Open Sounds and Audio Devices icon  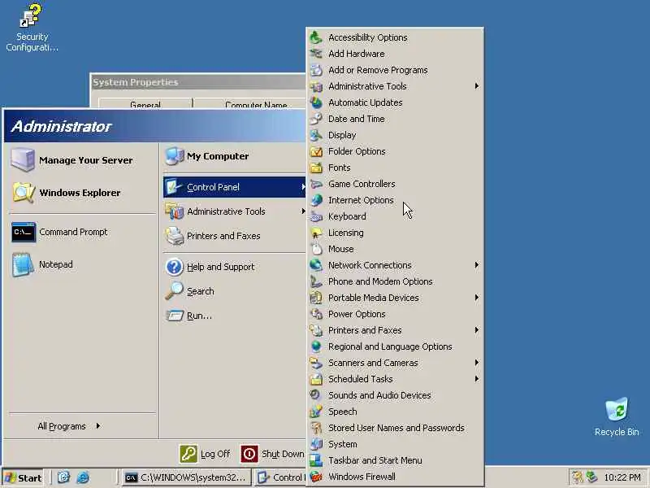316,395
